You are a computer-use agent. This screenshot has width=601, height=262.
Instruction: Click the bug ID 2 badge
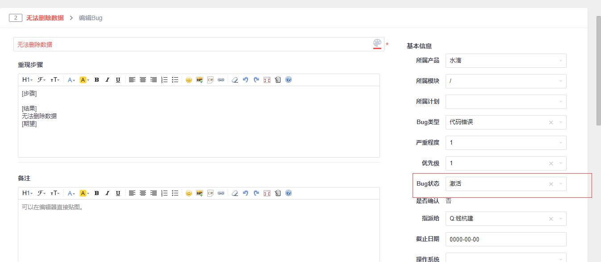coord(16,18)
